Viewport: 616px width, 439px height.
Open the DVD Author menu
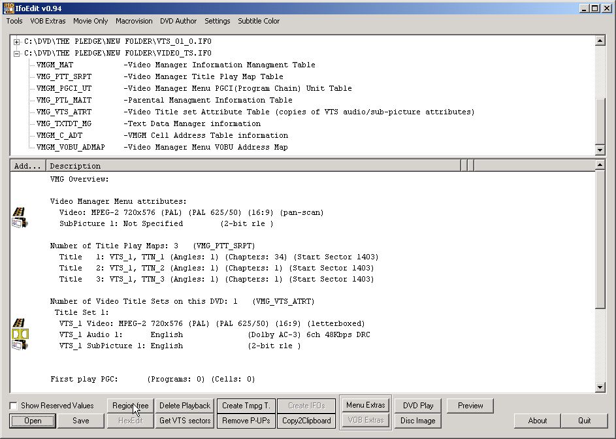[178, 21]
